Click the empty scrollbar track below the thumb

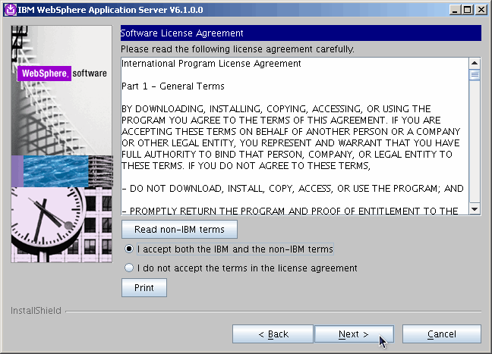pos(475,142)
